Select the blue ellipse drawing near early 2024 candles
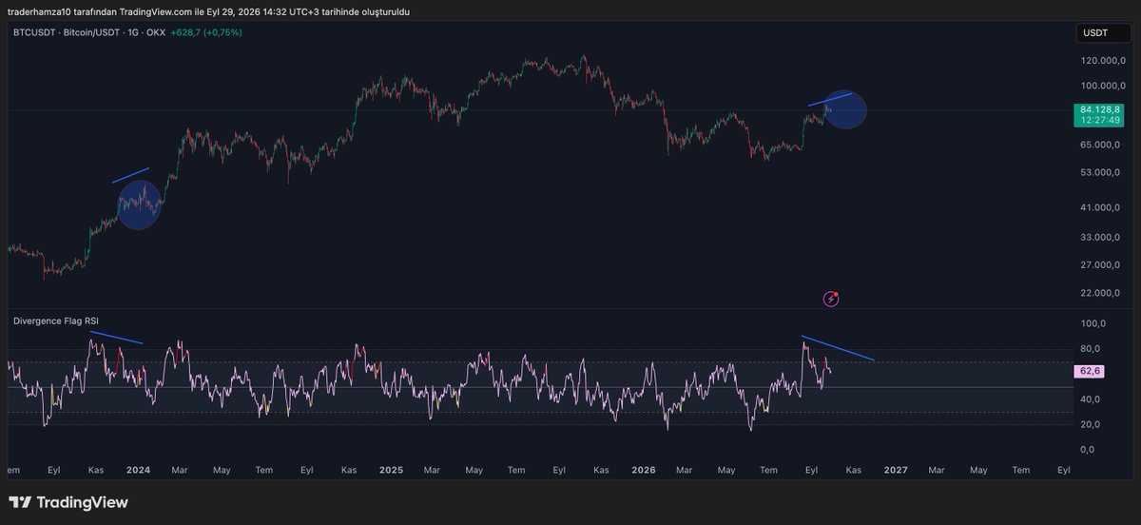Viewport: 1141px width, 525px height. [139, 205]
